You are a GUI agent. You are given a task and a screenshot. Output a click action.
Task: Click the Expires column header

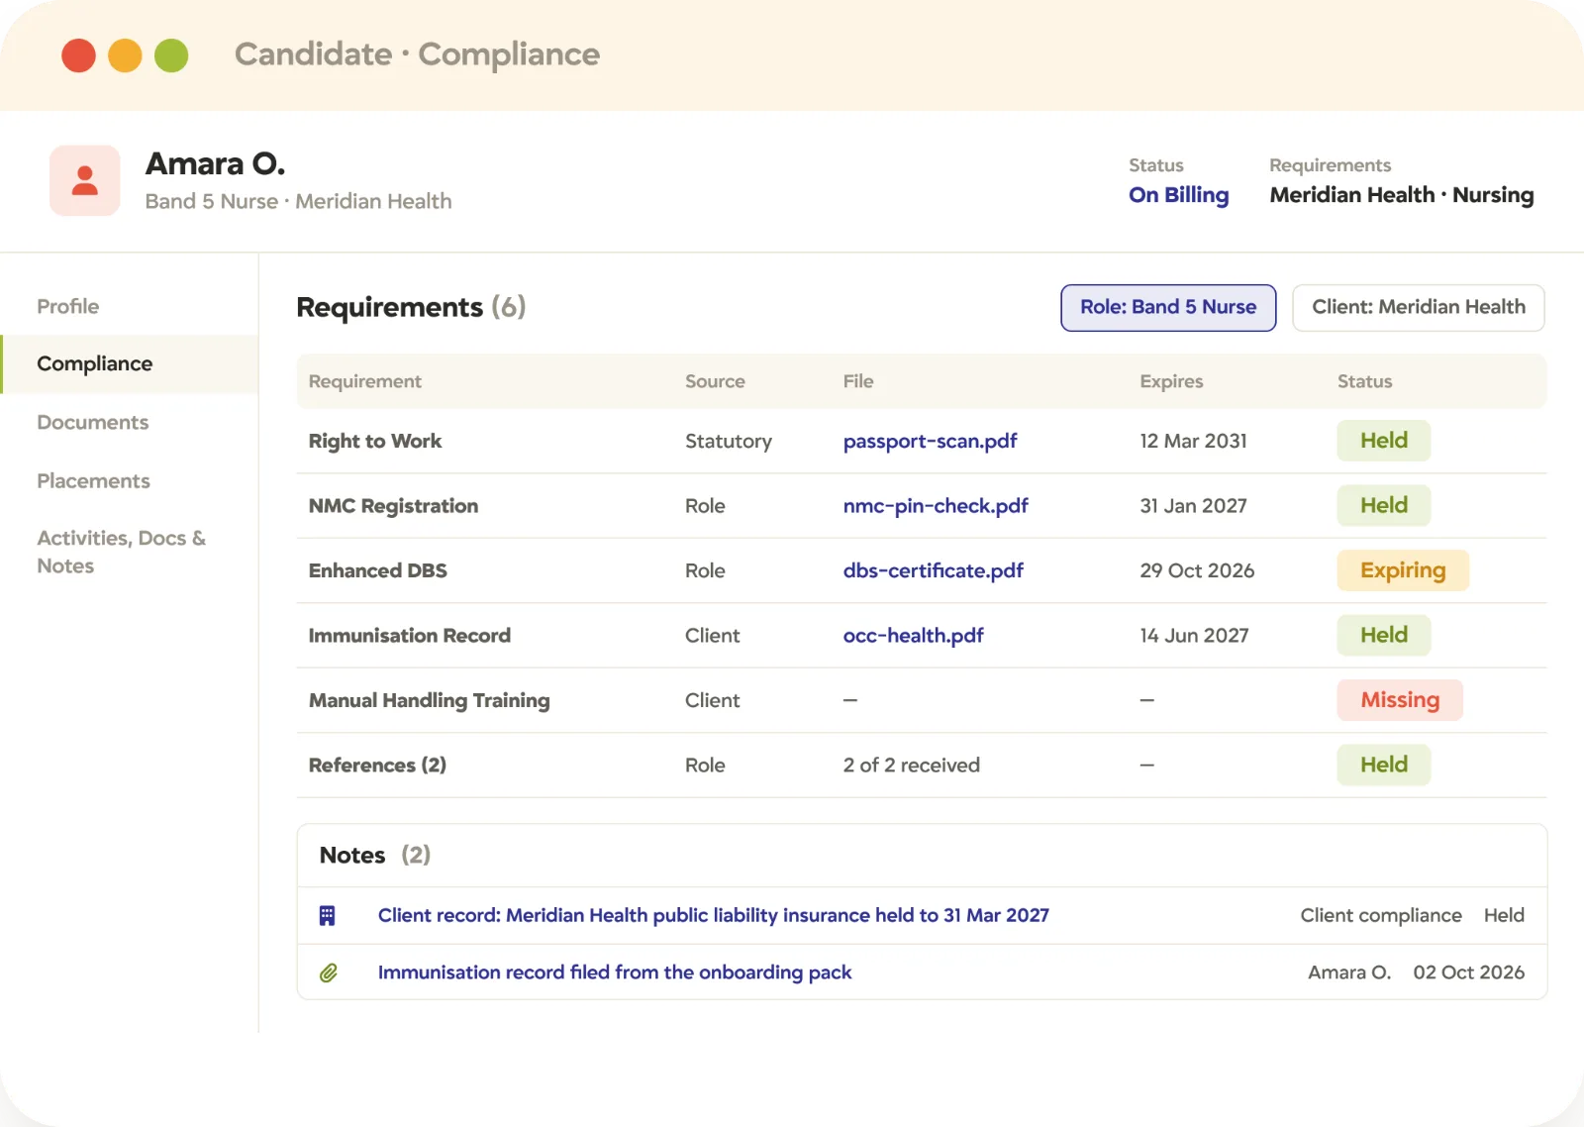pyautogui.click(x=1171, y=381)
